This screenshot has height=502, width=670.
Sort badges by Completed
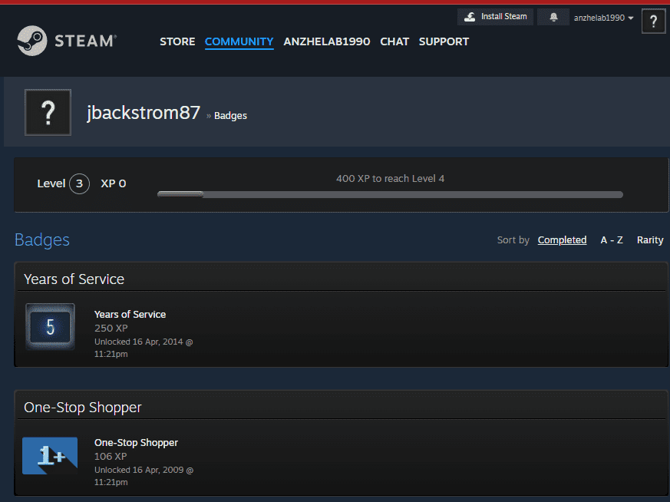(562, 240)
